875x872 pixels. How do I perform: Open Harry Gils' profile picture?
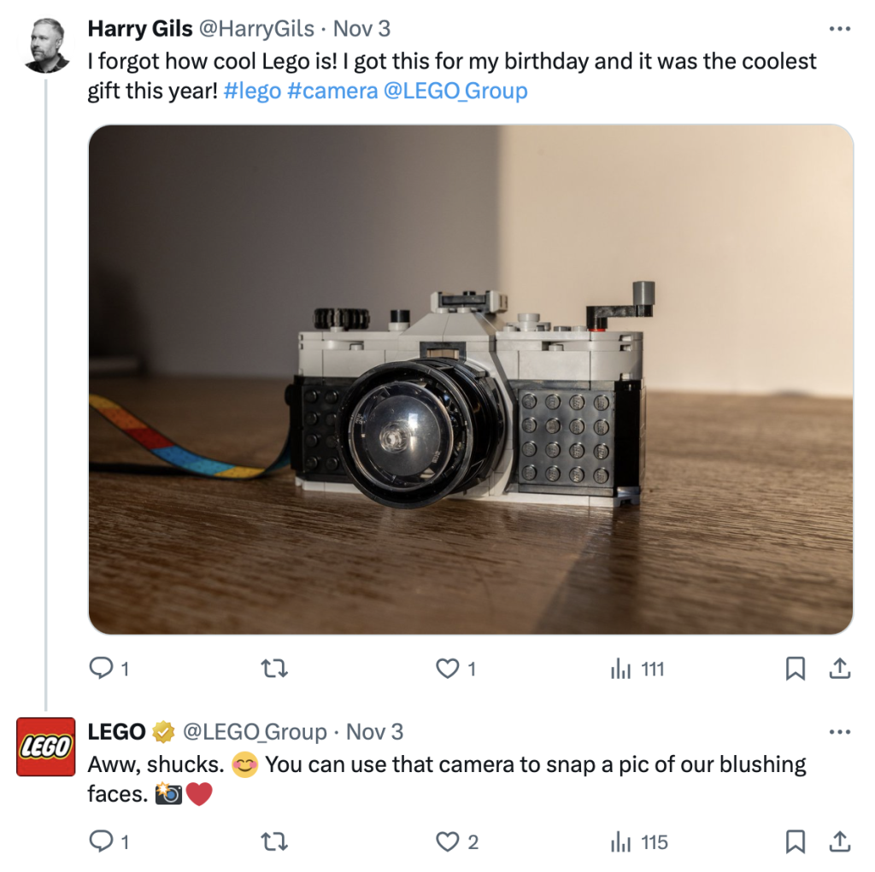click(x=46, y=45)
